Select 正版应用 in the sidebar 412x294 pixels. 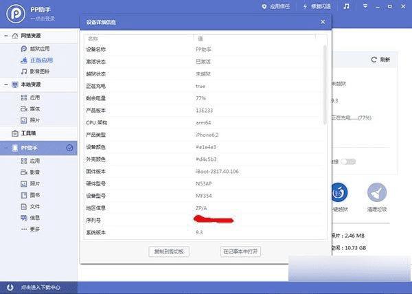[x=37, y=60]
